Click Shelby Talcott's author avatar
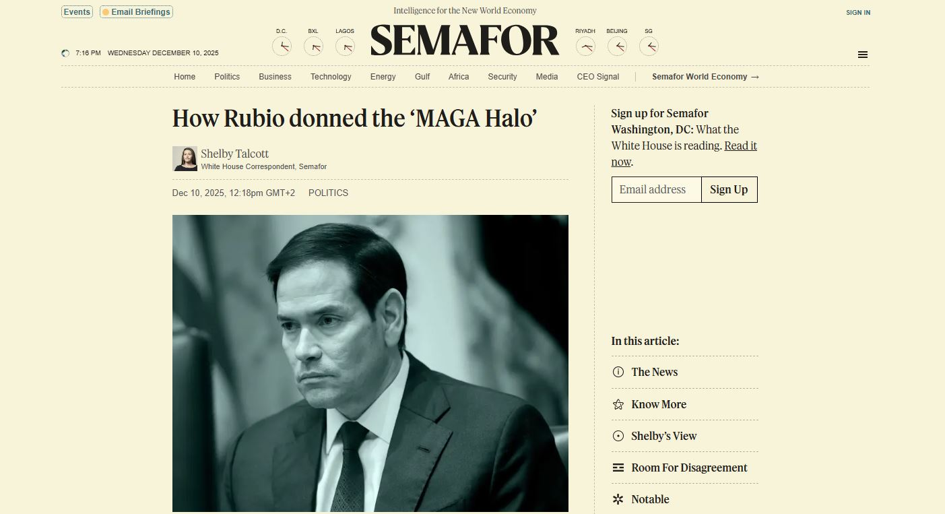This screenshot has width=945, height=514. click(185, 159)
